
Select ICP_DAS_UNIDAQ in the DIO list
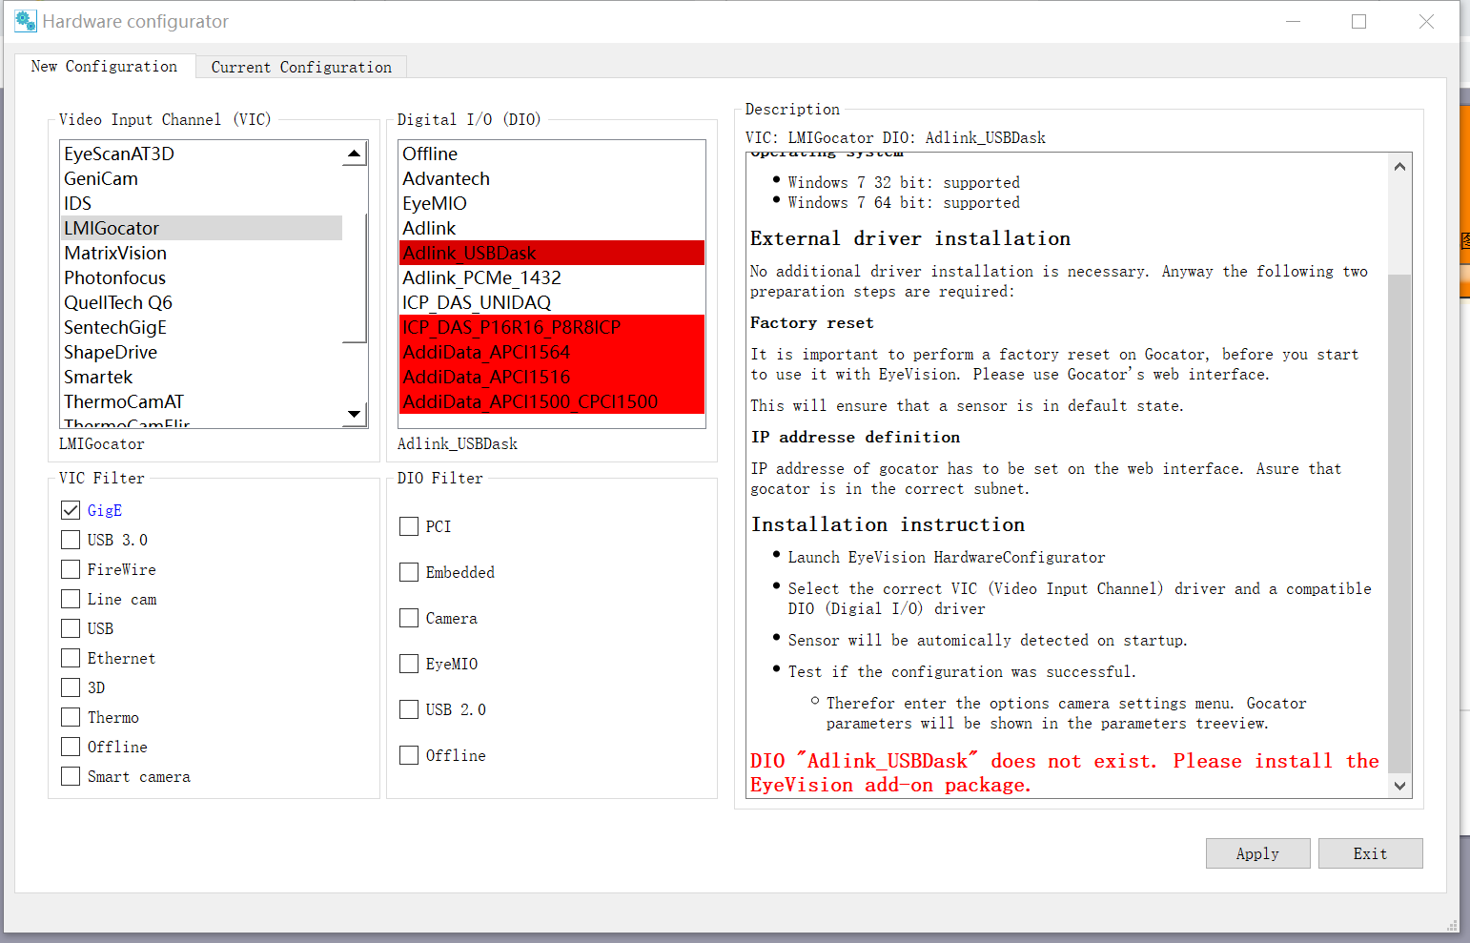[552, 302]
